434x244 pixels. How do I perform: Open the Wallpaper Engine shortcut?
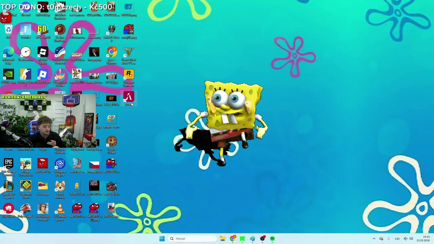point(60,168)
